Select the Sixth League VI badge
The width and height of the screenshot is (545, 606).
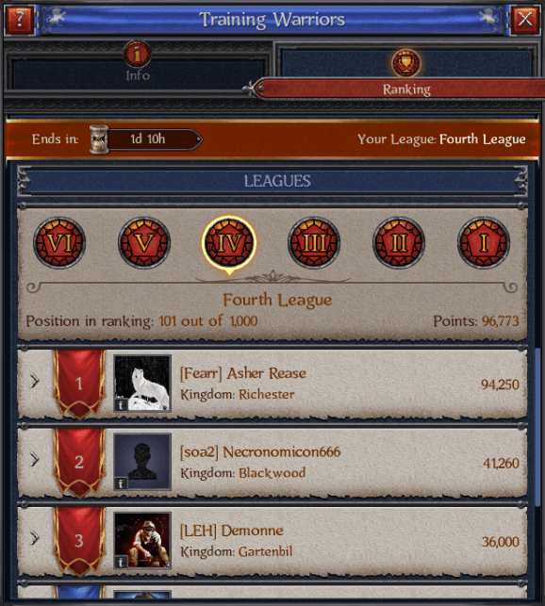[x=59, y=243]
